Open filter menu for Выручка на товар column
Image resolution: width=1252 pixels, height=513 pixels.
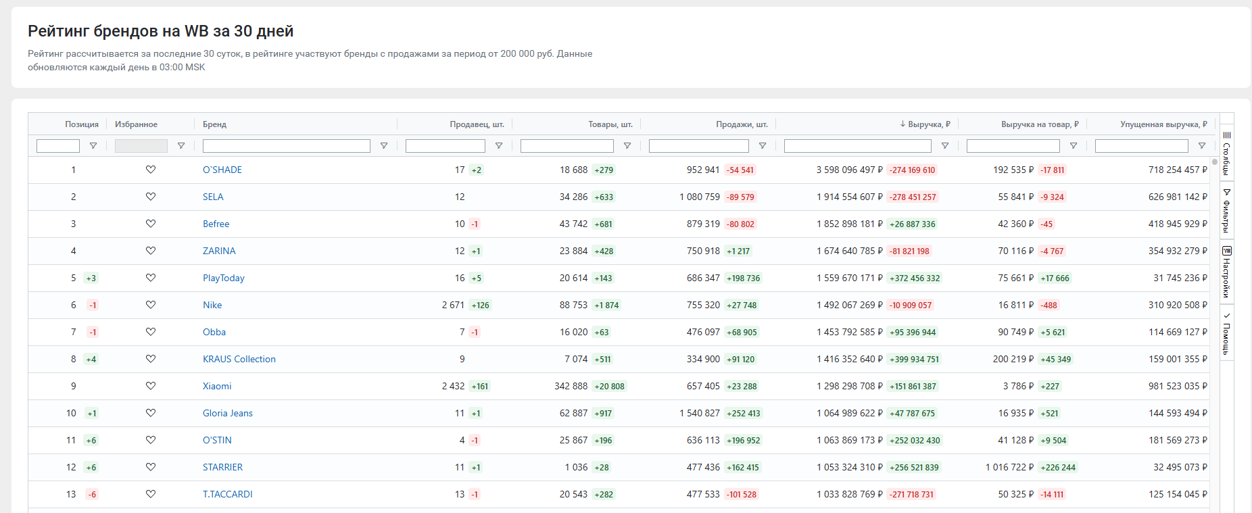point(1074,146)
